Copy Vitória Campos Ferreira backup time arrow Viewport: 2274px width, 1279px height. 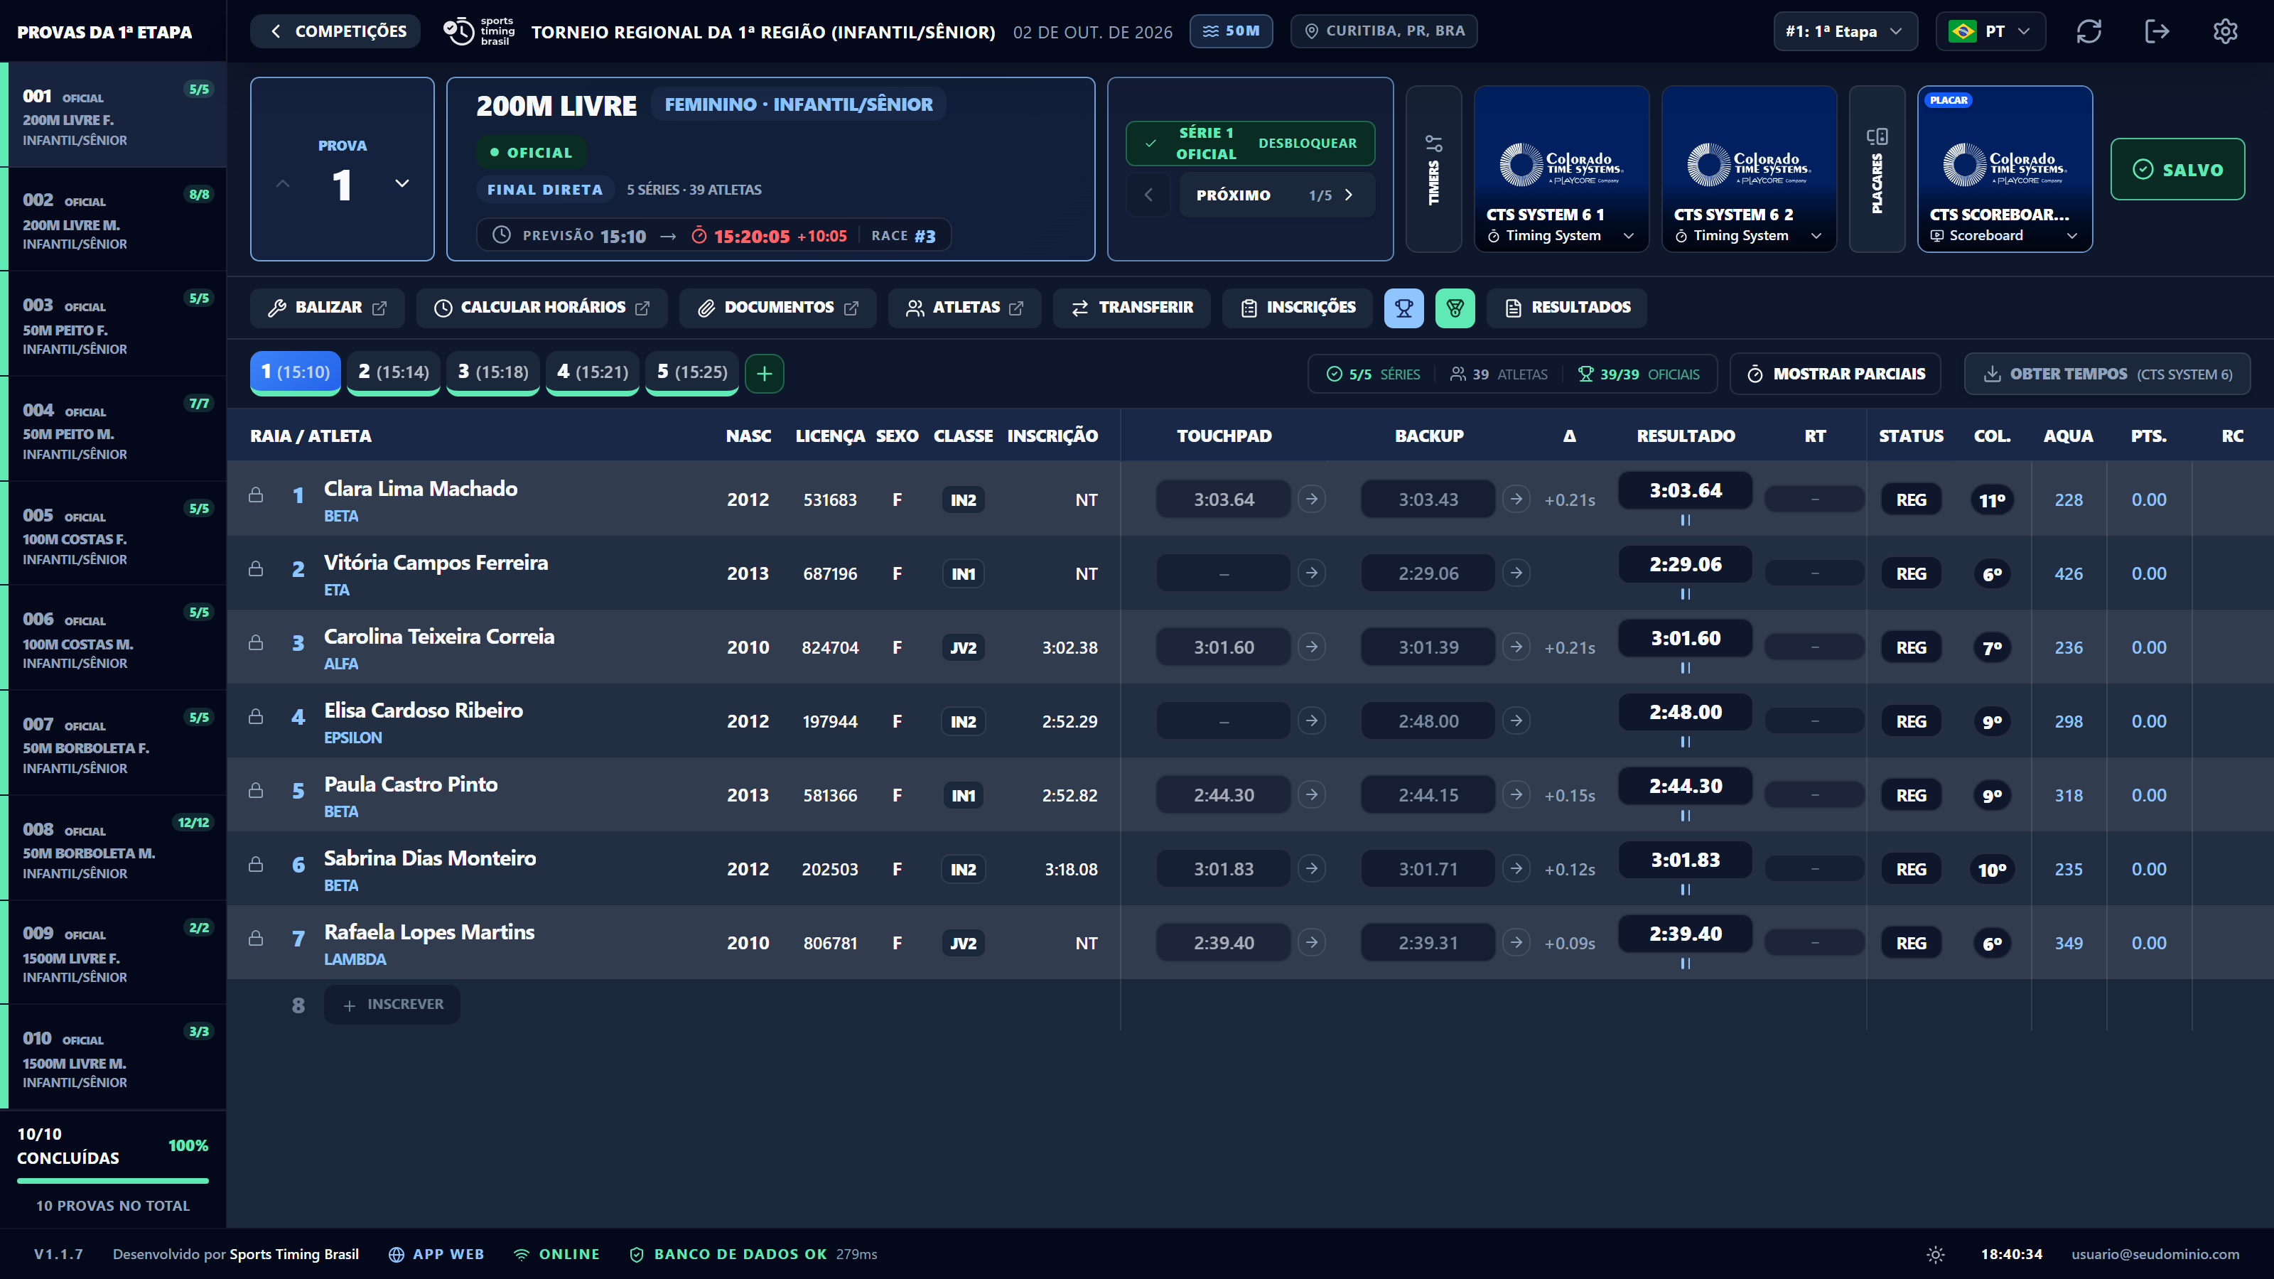1516,573
